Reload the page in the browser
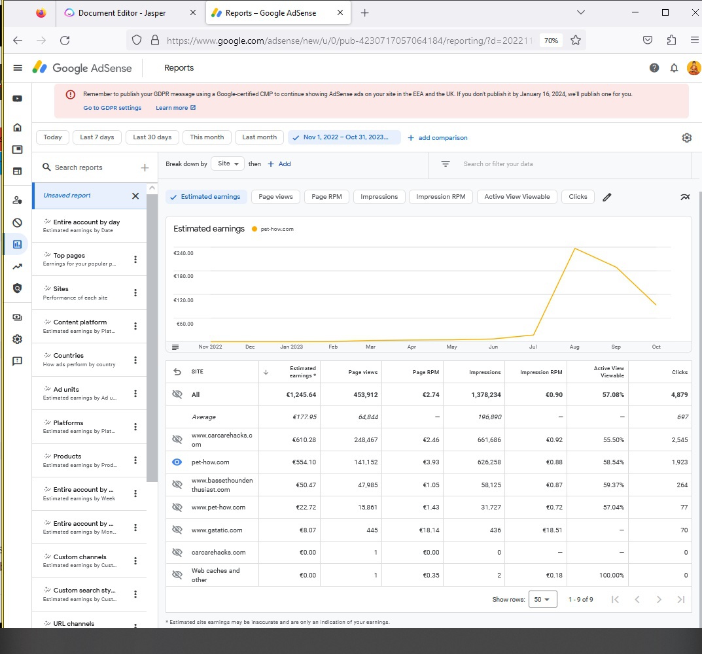 (65, 41)
